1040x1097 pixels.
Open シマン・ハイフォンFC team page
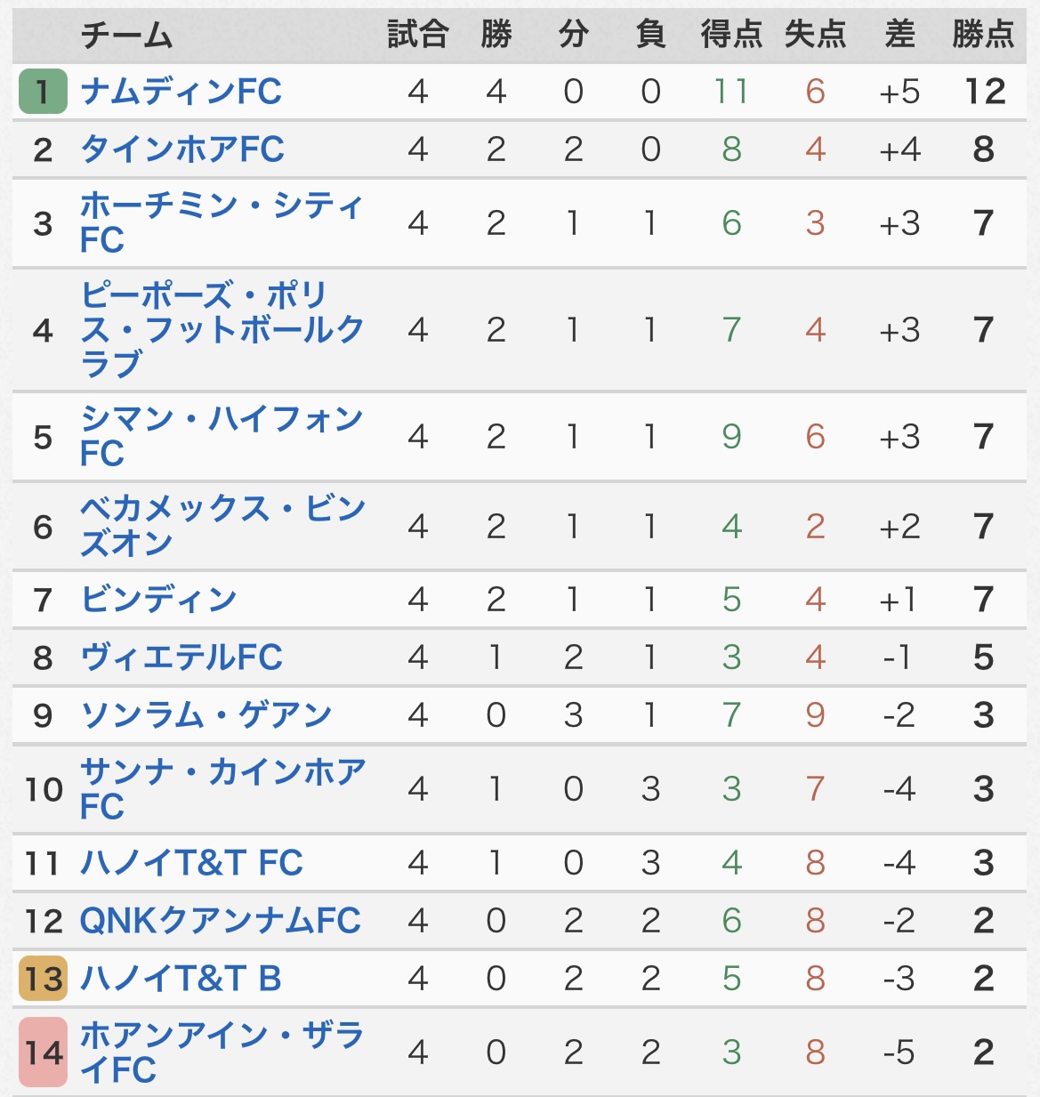(x=222, y=436)
